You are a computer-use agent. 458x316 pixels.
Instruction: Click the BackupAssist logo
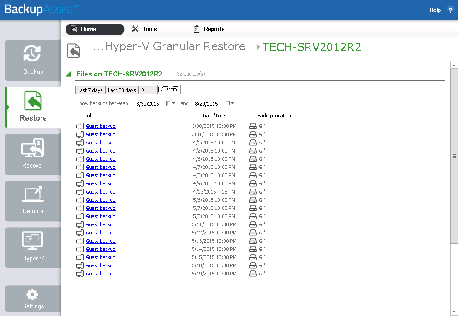click(42, 10)
